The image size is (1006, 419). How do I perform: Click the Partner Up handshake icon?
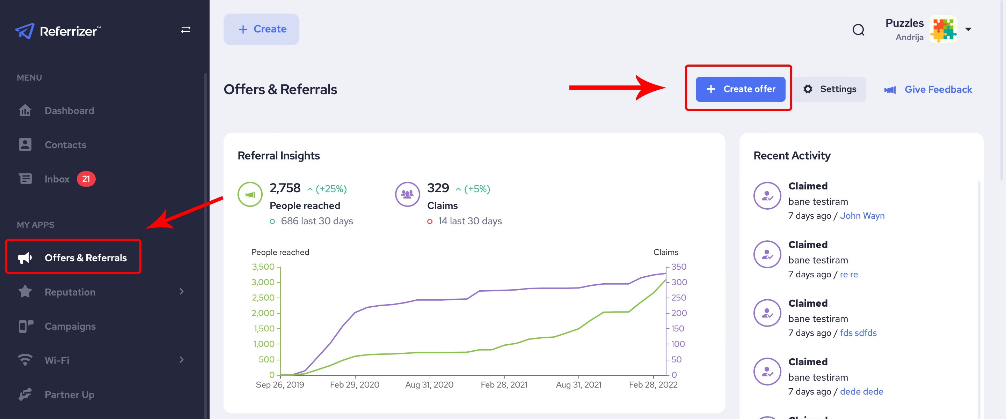[x=25, y=394]
